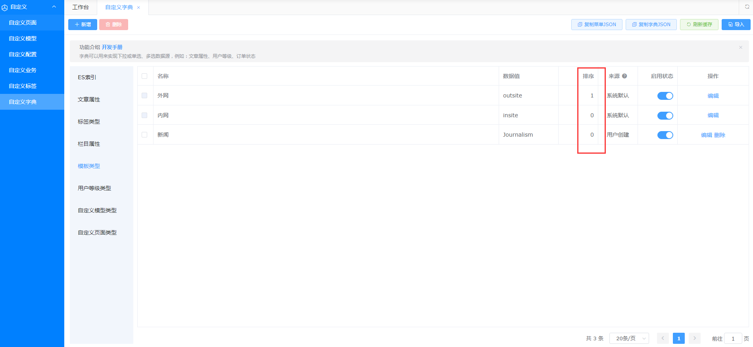The width and height of the screenshot is (753, 347).
Task: Dismiss the 功能介绍 info banner
Action: [740, 48]
